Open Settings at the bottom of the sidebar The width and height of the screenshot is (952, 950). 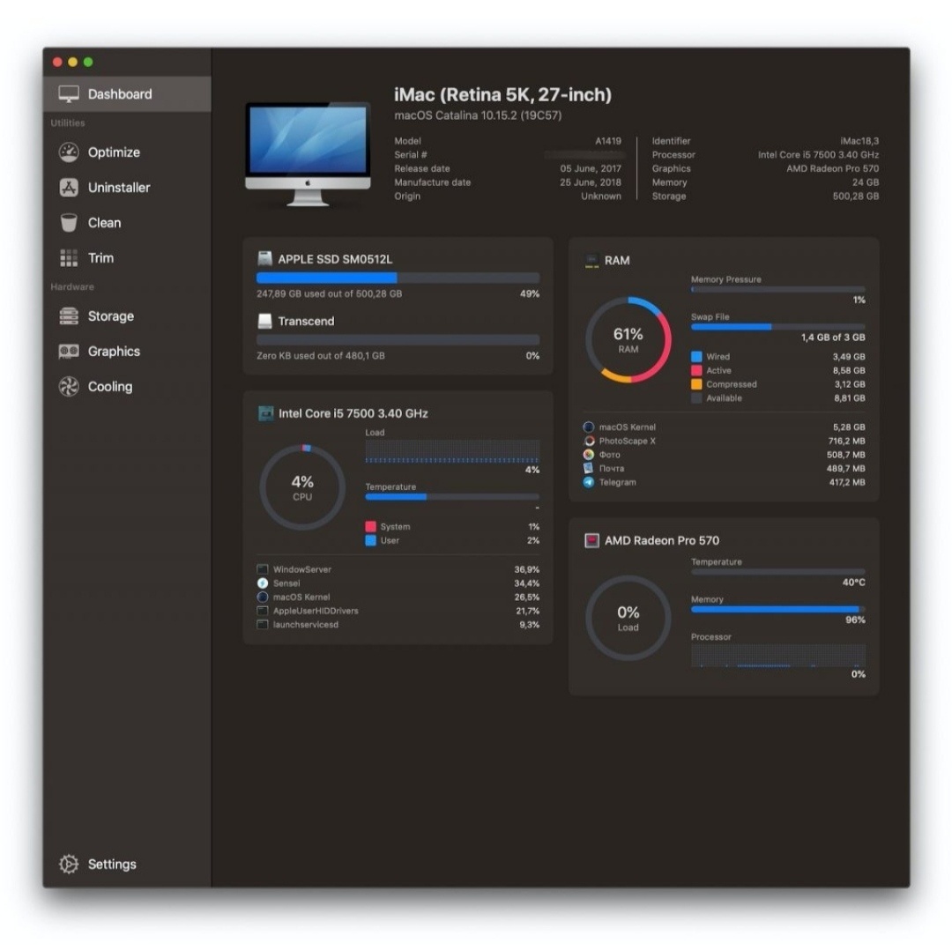(x=127, y=864)
